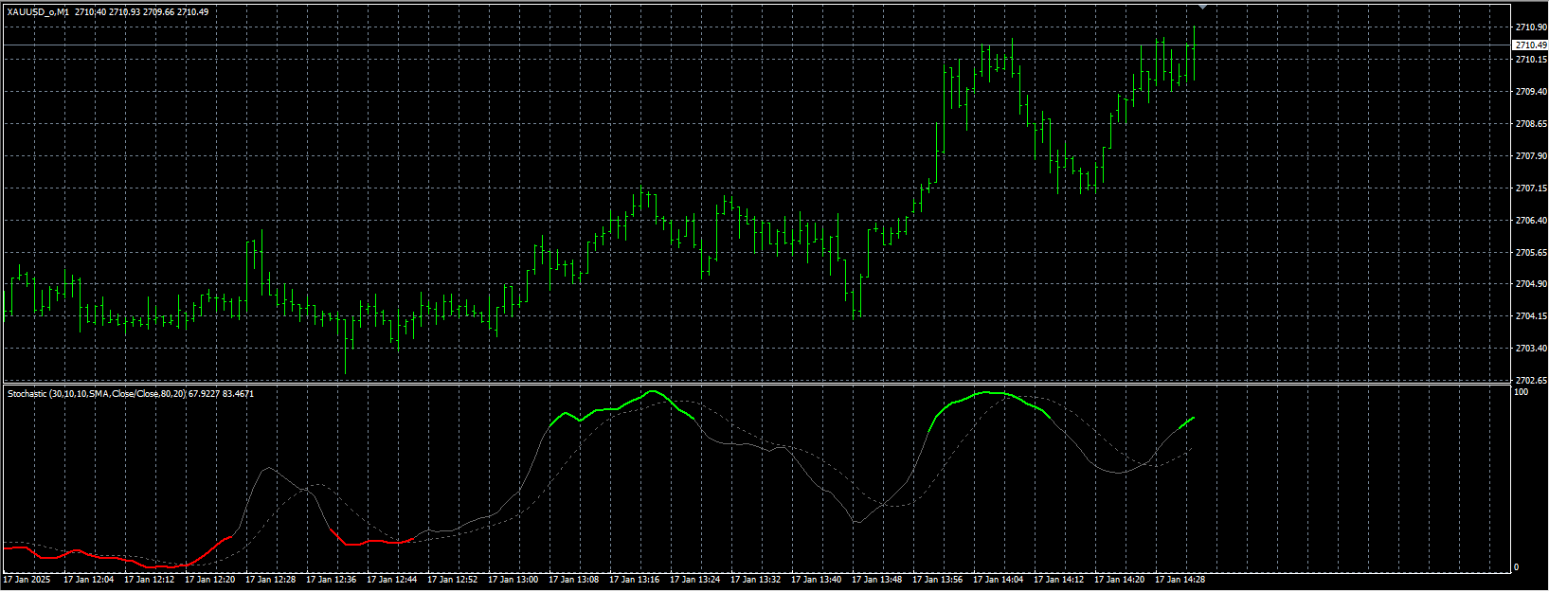Click the Stochastic scale 0 label
The width and height of the screenshot is (1549, 592).
[1517, 567]
